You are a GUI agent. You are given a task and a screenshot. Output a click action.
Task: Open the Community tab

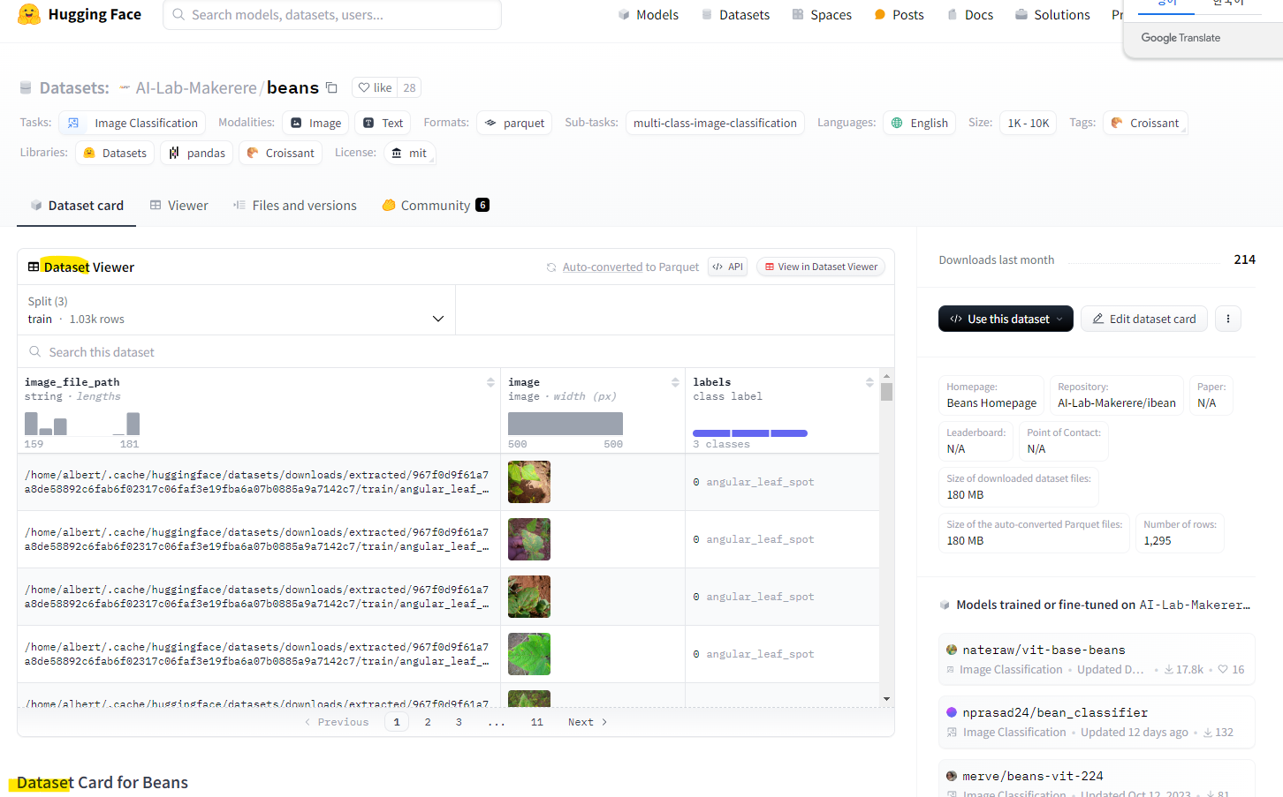pyautogui.click(x=436, y=206)
